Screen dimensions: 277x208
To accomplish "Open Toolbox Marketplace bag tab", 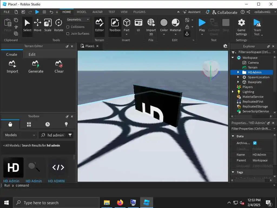I will tap(10, 124).
